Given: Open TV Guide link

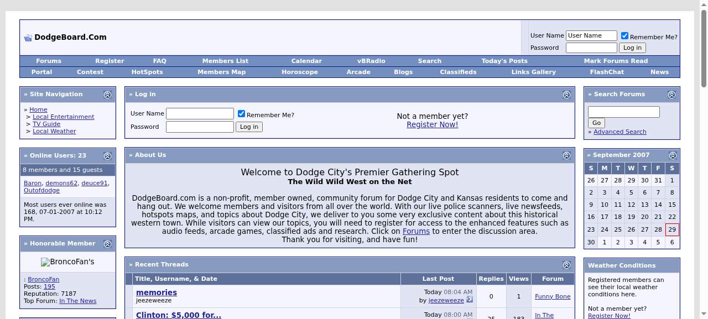Looking at the screenshot, I should point(46,124).
